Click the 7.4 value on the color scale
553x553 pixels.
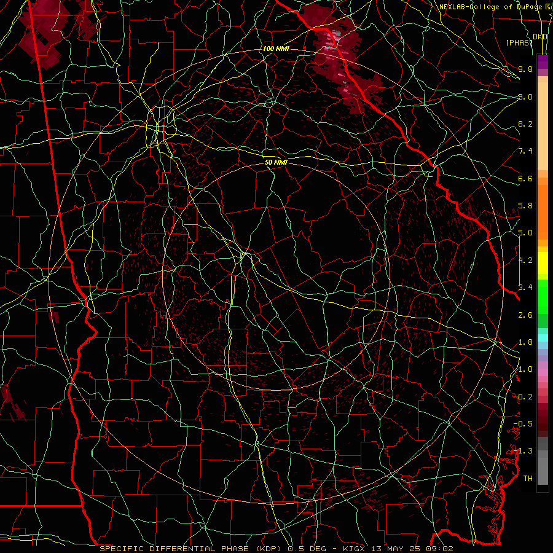click(x=525, y=151)
